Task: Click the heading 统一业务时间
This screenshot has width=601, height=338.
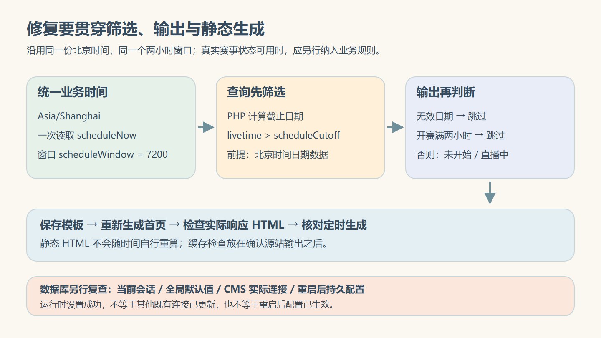Action: (73, 92)
